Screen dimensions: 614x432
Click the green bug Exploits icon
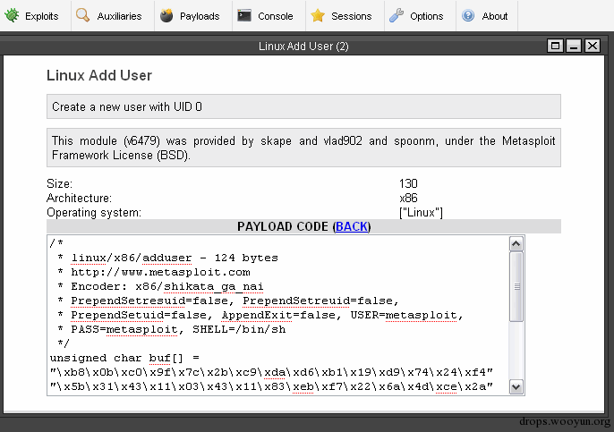coord(12,15)
